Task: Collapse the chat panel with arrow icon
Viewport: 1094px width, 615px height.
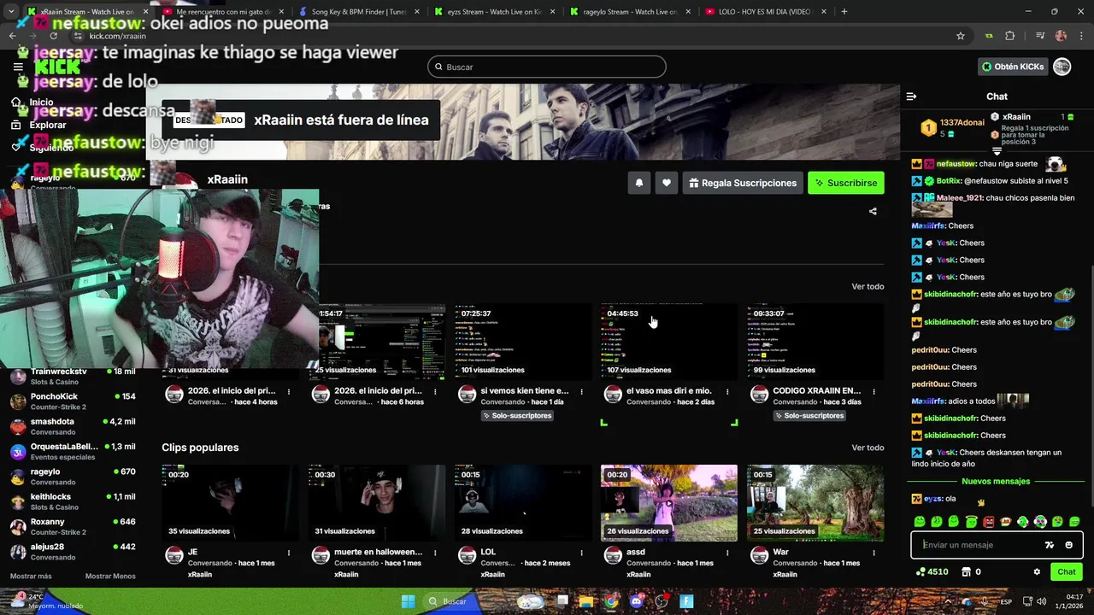Action: [911, 97]
